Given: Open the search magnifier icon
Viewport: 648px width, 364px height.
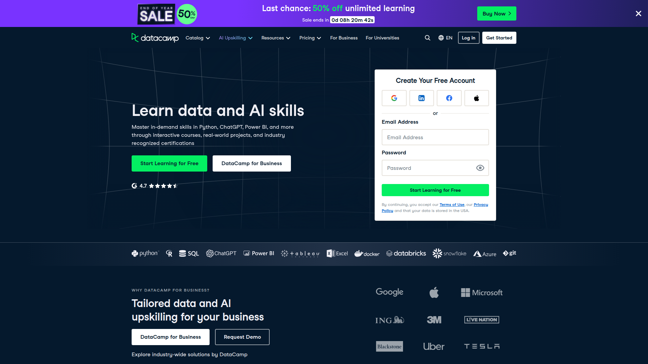Looking at the screenshot, I should (x=428, y=38).
